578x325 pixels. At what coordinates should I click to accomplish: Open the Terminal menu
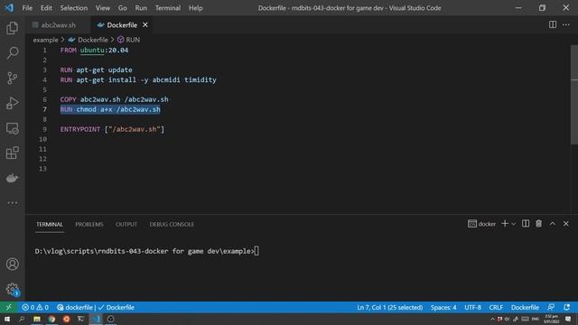168,8
